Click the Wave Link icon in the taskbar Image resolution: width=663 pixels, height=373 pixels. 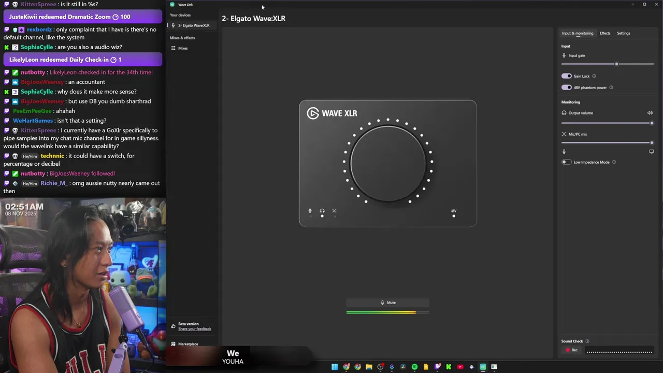point(483,367)
